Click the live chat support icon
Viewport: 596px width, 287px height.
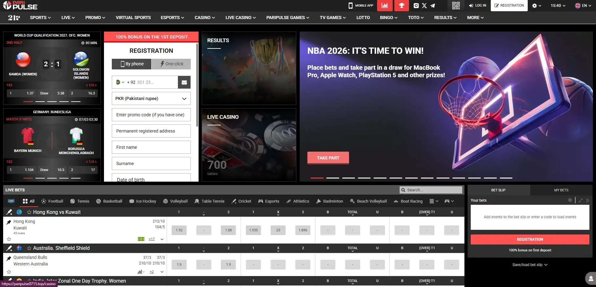tap(590, 278)
